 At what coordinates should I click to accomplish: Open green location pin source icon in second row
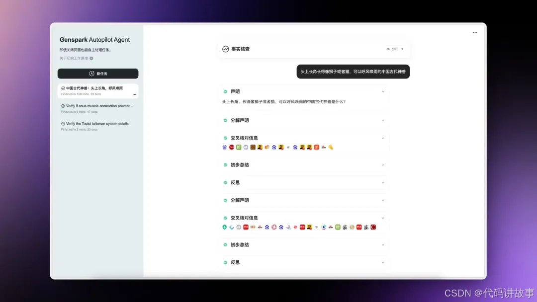[x=225, y=227]
